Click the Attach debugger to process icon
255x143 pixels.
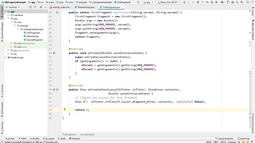coord(212,2)
